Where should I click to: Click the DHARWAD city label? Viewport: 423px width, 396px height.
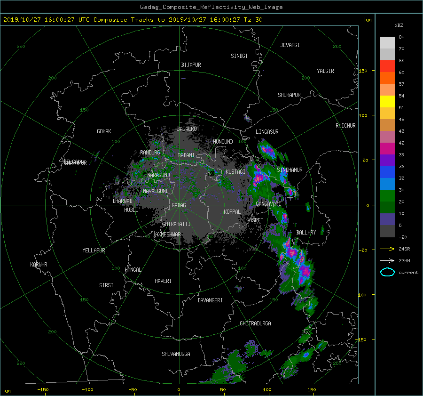[x=122, y=201]
